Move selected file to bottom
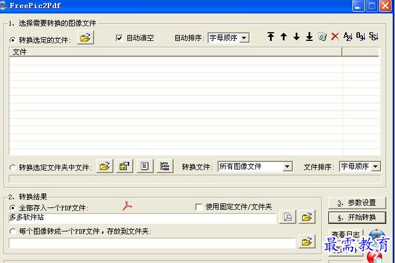This screenshot has height=263, width=395. coord(309,36)
